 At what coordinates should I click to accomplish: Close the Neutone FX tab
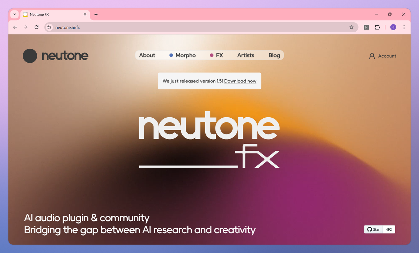(85, 14)
